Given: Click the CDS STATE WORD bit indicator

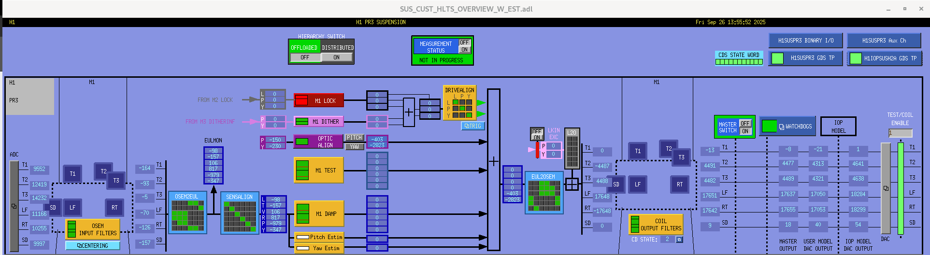Looking at the screenshot, I should (x=739, y=62).
